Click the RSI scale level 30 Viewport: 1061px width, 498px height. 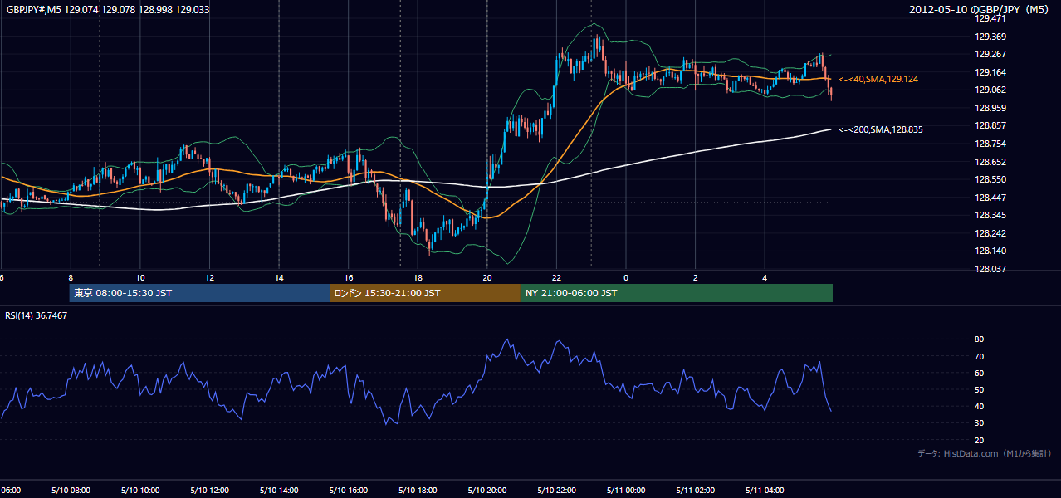[980, 423]
